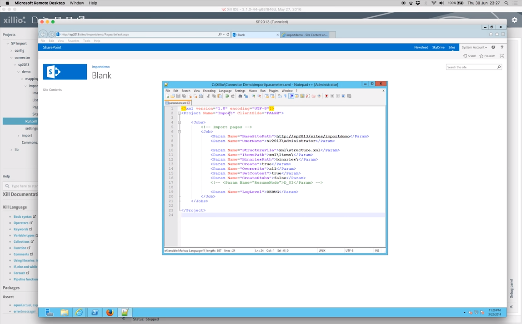Image resolution: width=522 pixels, height=324 pixels.
Task: Launch Firefox from the Windows taskbar
Action: pyautogui.click(x=110, y=312)
